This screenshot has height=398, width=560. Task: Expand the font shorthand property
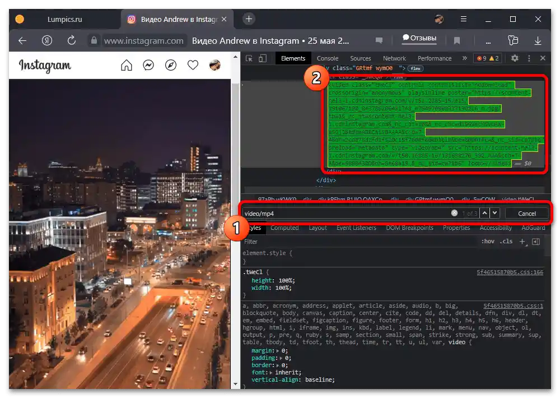click(x=272, y=372)
